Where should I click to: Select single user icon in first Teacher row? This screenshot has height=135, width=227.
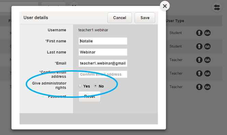pos(199,60)
